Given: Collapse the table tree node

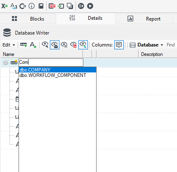Looking at the screenshot, I should click(5, 63).
